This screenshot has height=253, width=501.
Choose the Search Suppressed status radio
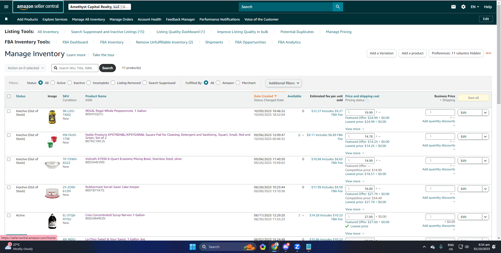pyautogui.click(x=144, y=83)
